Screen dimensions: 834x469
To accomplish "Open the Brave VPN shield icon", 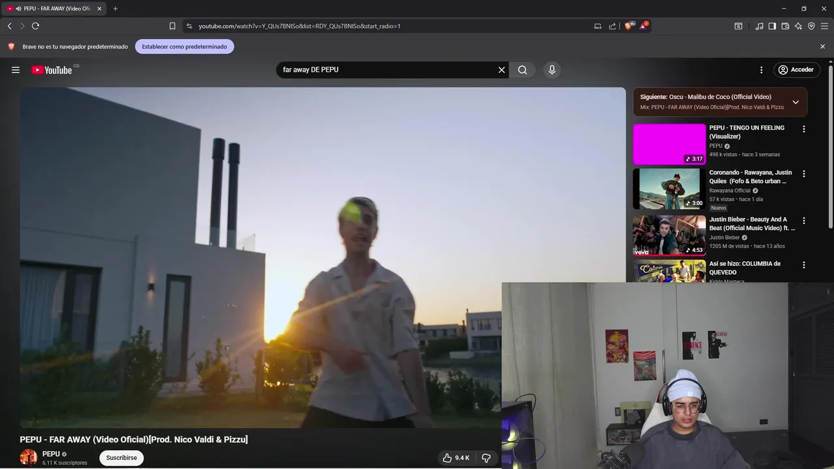I will click(x=811, y=26).
